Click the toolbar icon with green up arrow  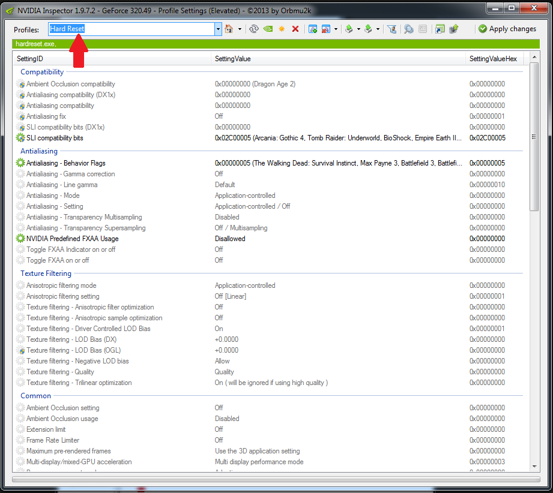coord(453,29)
